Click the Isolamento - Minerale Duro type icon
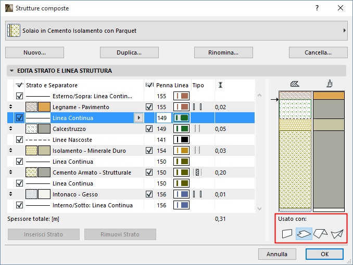 tap(197, 151)
